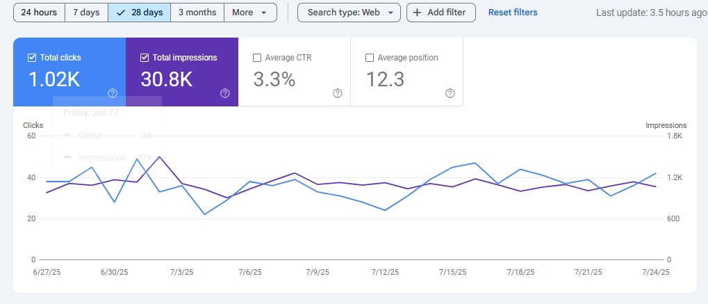Viewport: 708px width, 304px height.
Task: Click the 7/15/25 date on chart axis
Action: pyautogui.click(x=452, y=273)
